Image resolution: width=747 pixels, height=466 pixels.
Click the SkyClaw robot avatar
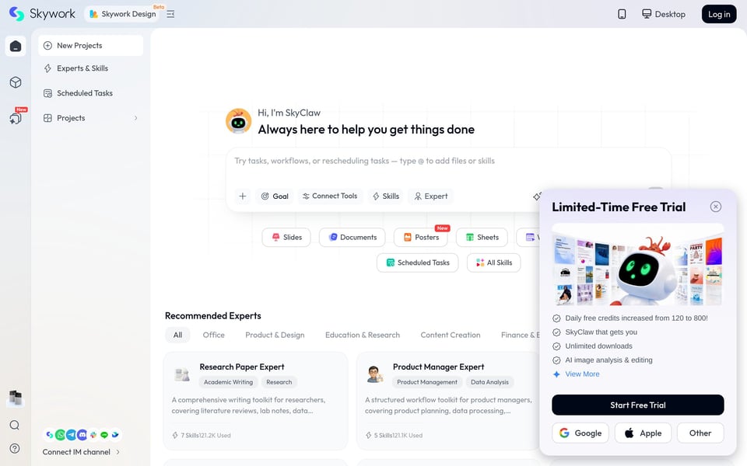click(238, 121)
